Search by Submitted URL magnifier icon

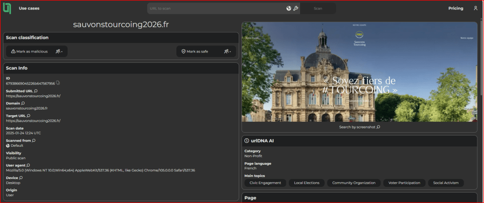(x=36, y=91)
